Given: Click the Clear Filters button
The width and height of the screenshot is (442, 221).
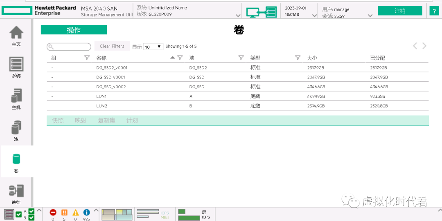Looking at the screenshot, I should point(112,46).
